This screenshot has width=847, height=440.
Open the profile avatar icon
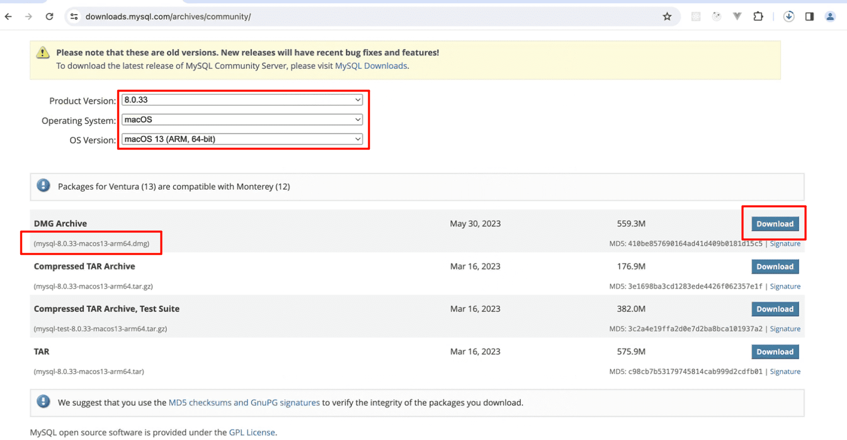point(830,17)
